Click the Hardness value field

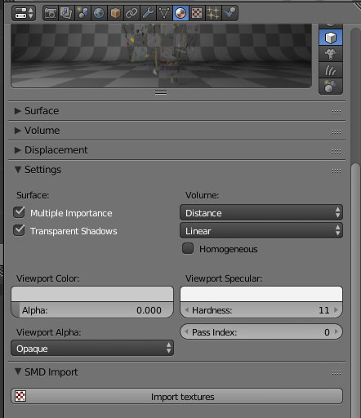[x=261, y=310]
